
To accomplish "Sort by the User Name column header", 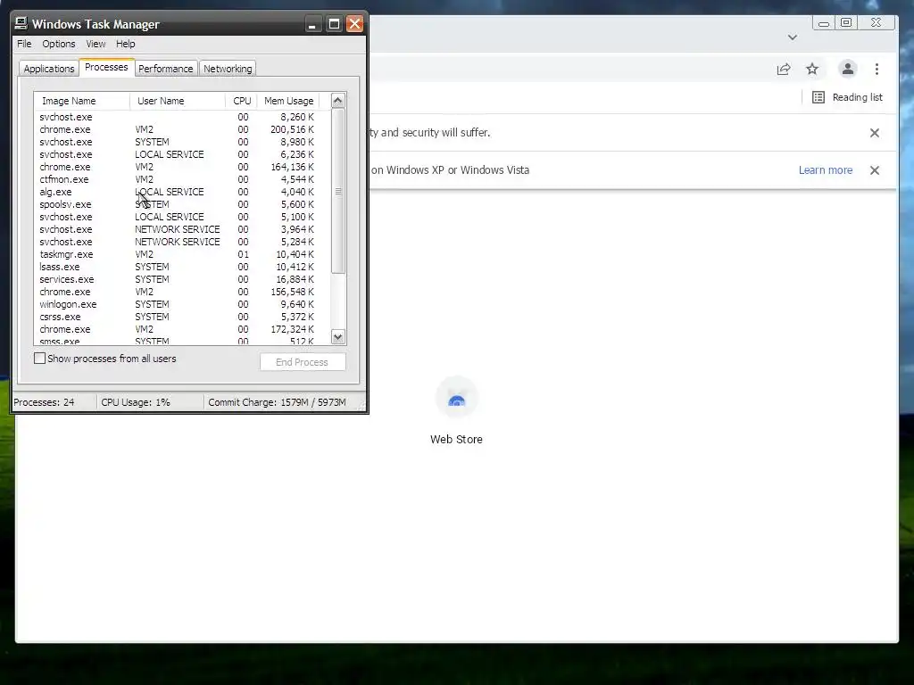I will 178,101.
